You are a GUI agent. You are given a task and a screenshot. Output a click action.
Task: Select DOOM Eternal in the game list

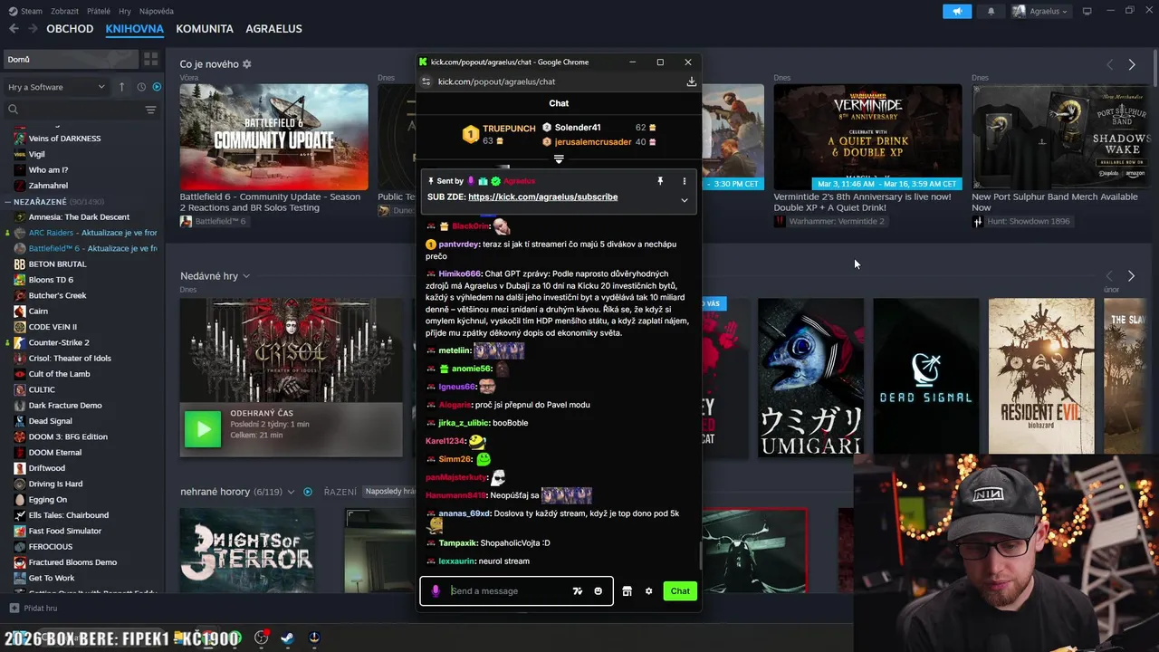pos(54,453)
